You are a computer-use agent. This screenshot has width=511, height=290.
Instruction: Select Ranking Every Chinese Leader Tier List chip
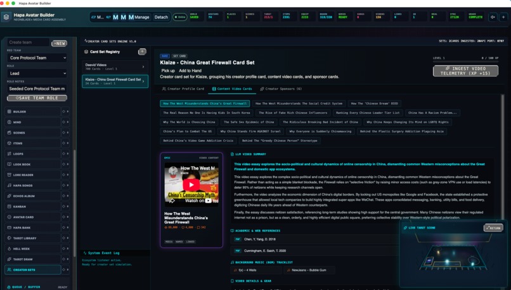pyautogui.click(x=368, y=113)
